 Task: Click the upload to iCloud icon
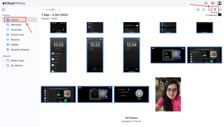[198, 10]
